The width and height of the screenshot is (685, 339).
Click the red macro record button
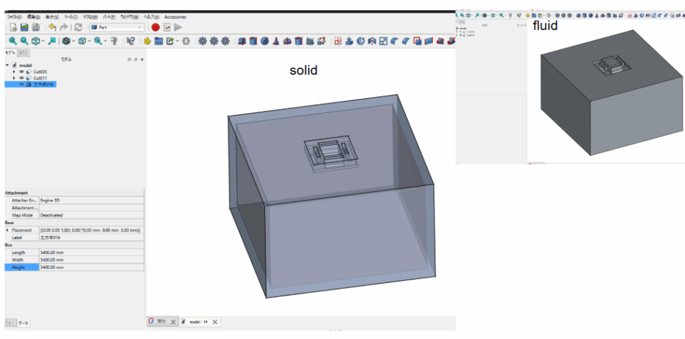(155, 27)
